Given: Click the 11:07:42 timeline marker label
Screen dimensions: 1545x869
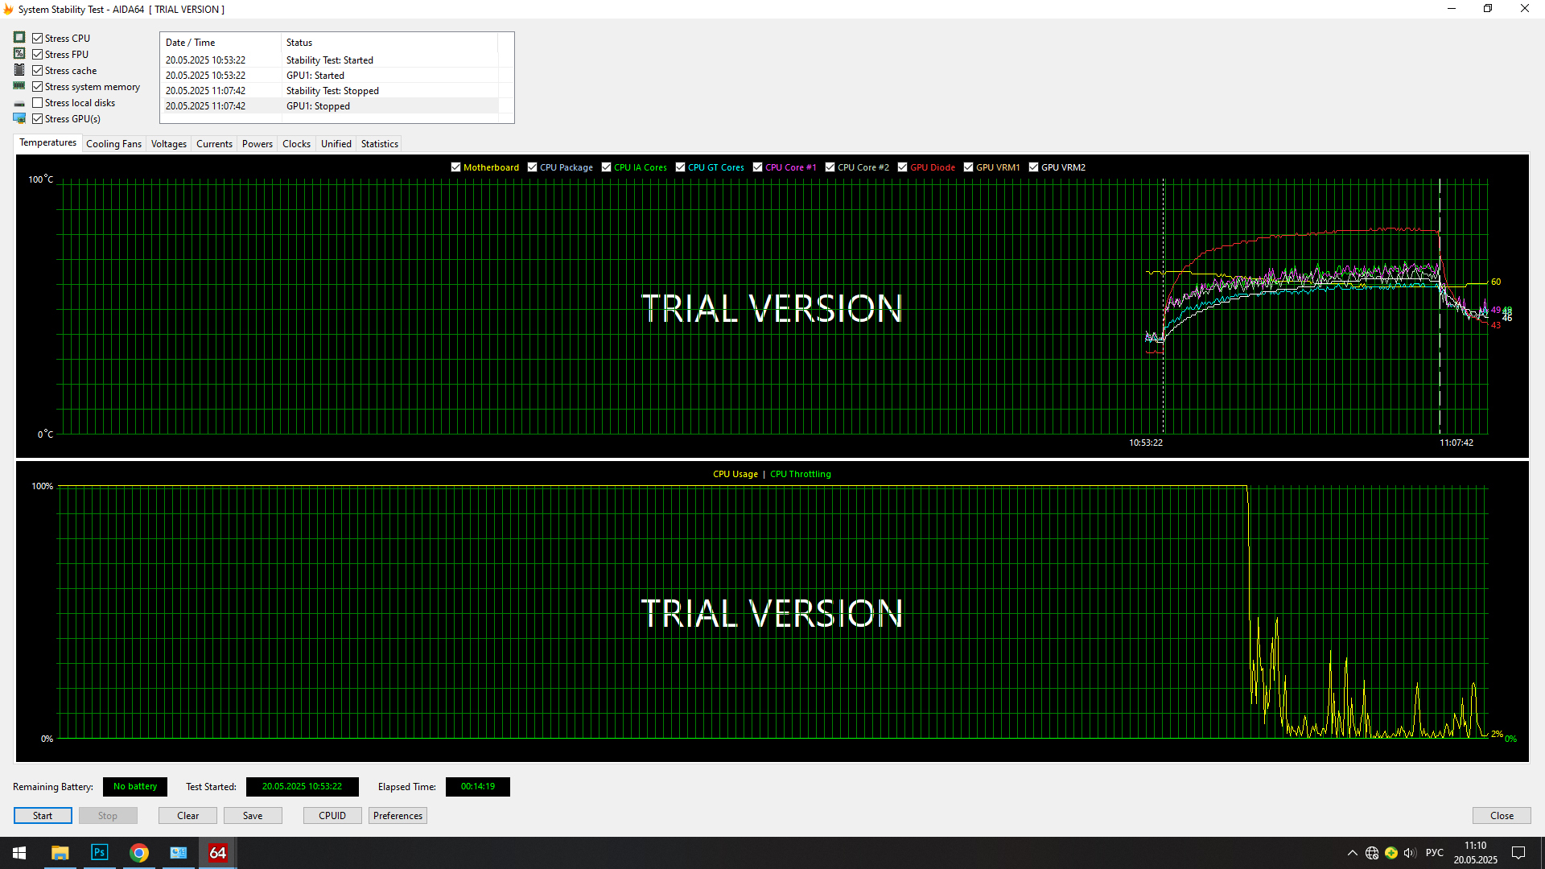Looking at the screenshot, I should (x=1456, y=443).
